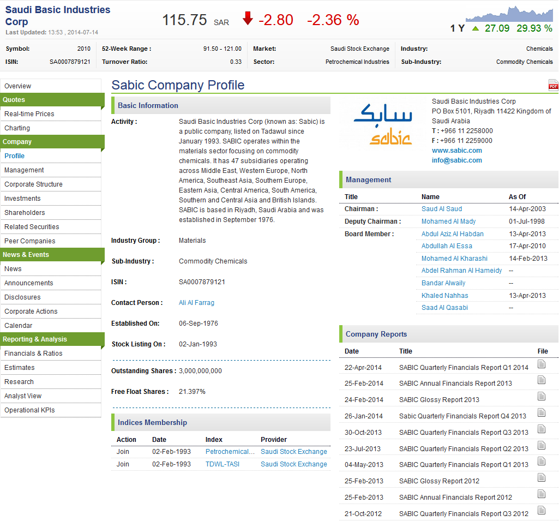Viewport: 559px width, 521px height.
Task: Open the Overview menu item
Action: tap(51, 86)
